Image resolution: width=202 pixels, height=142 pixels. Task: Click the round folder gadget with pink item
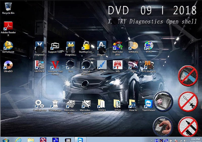point(163,102)
